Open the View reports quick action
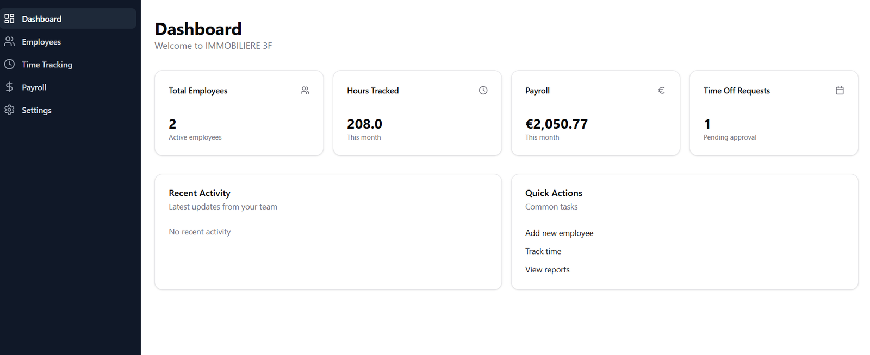 [547, 270]
